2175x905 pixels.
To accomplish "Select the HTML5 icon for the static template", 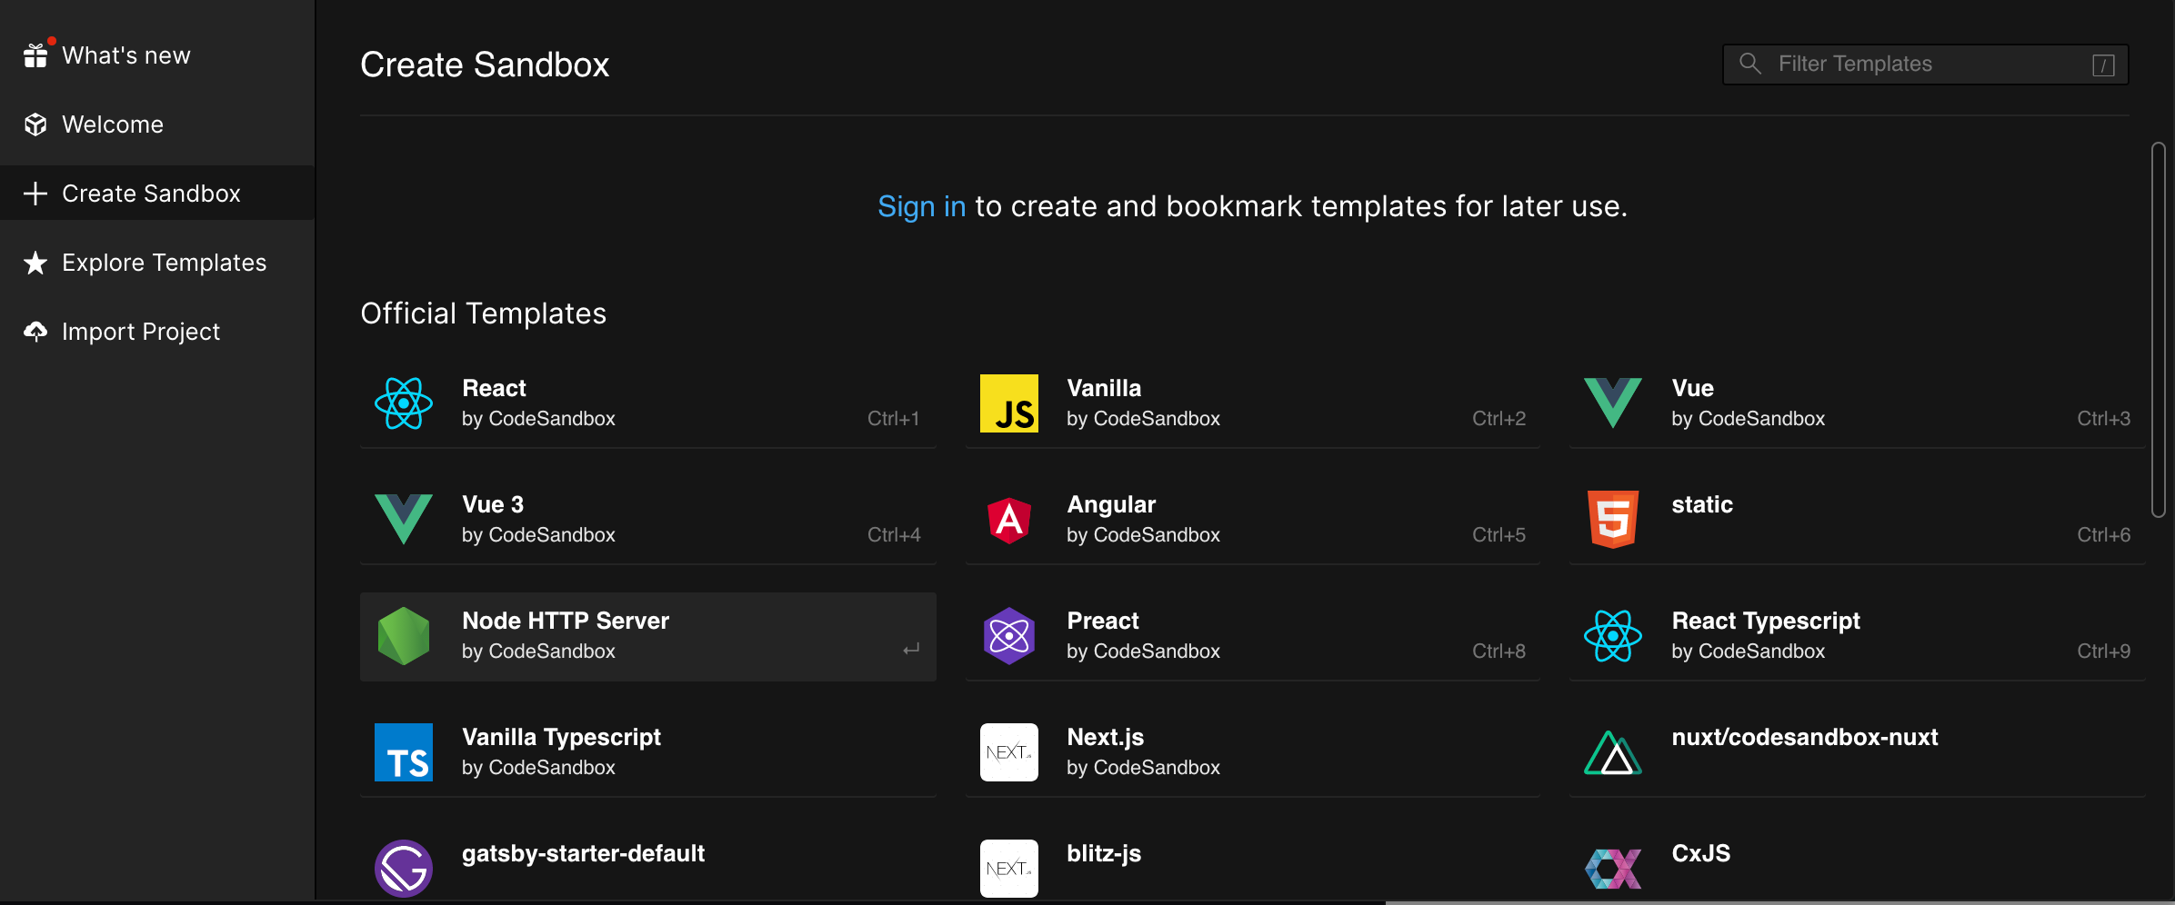I will point(1613,519).
